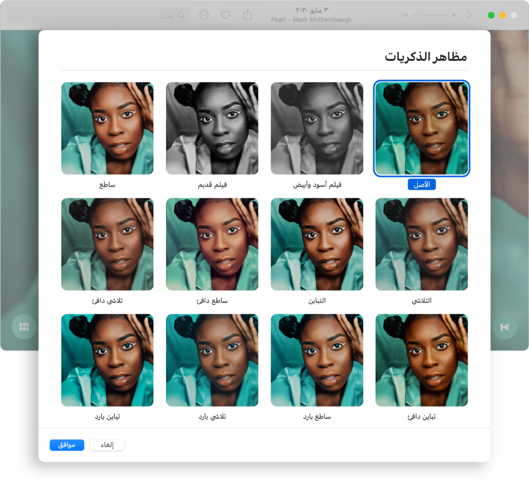The height and width of the screenshot is (481, 529).
Task: Favorite the memory with the heart icon
Action: coord(226,15)
